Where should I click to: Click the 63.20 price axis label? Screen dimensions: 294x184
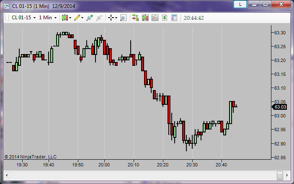click(280, 61)
